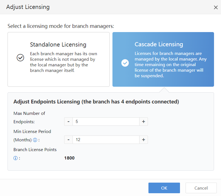Focus the Min License Period months field

[106, 140]
